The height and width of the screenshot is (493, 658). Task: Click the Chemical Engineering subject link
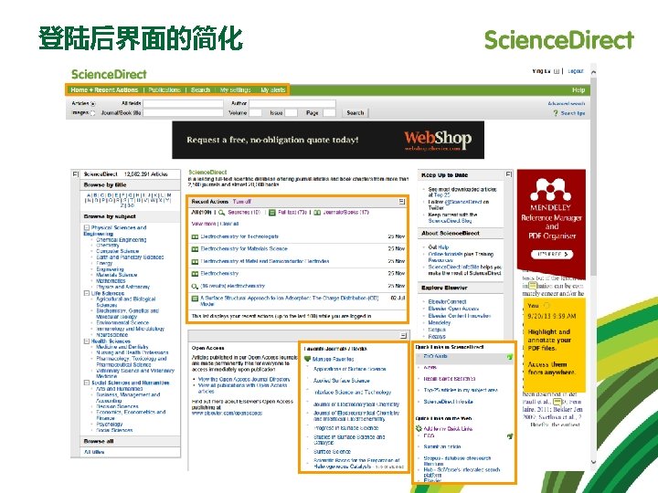[121, 240]
